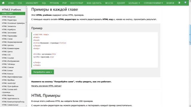Open HTML Введение in the sidebar
191x107 pixels.
[x=9, y=17]
